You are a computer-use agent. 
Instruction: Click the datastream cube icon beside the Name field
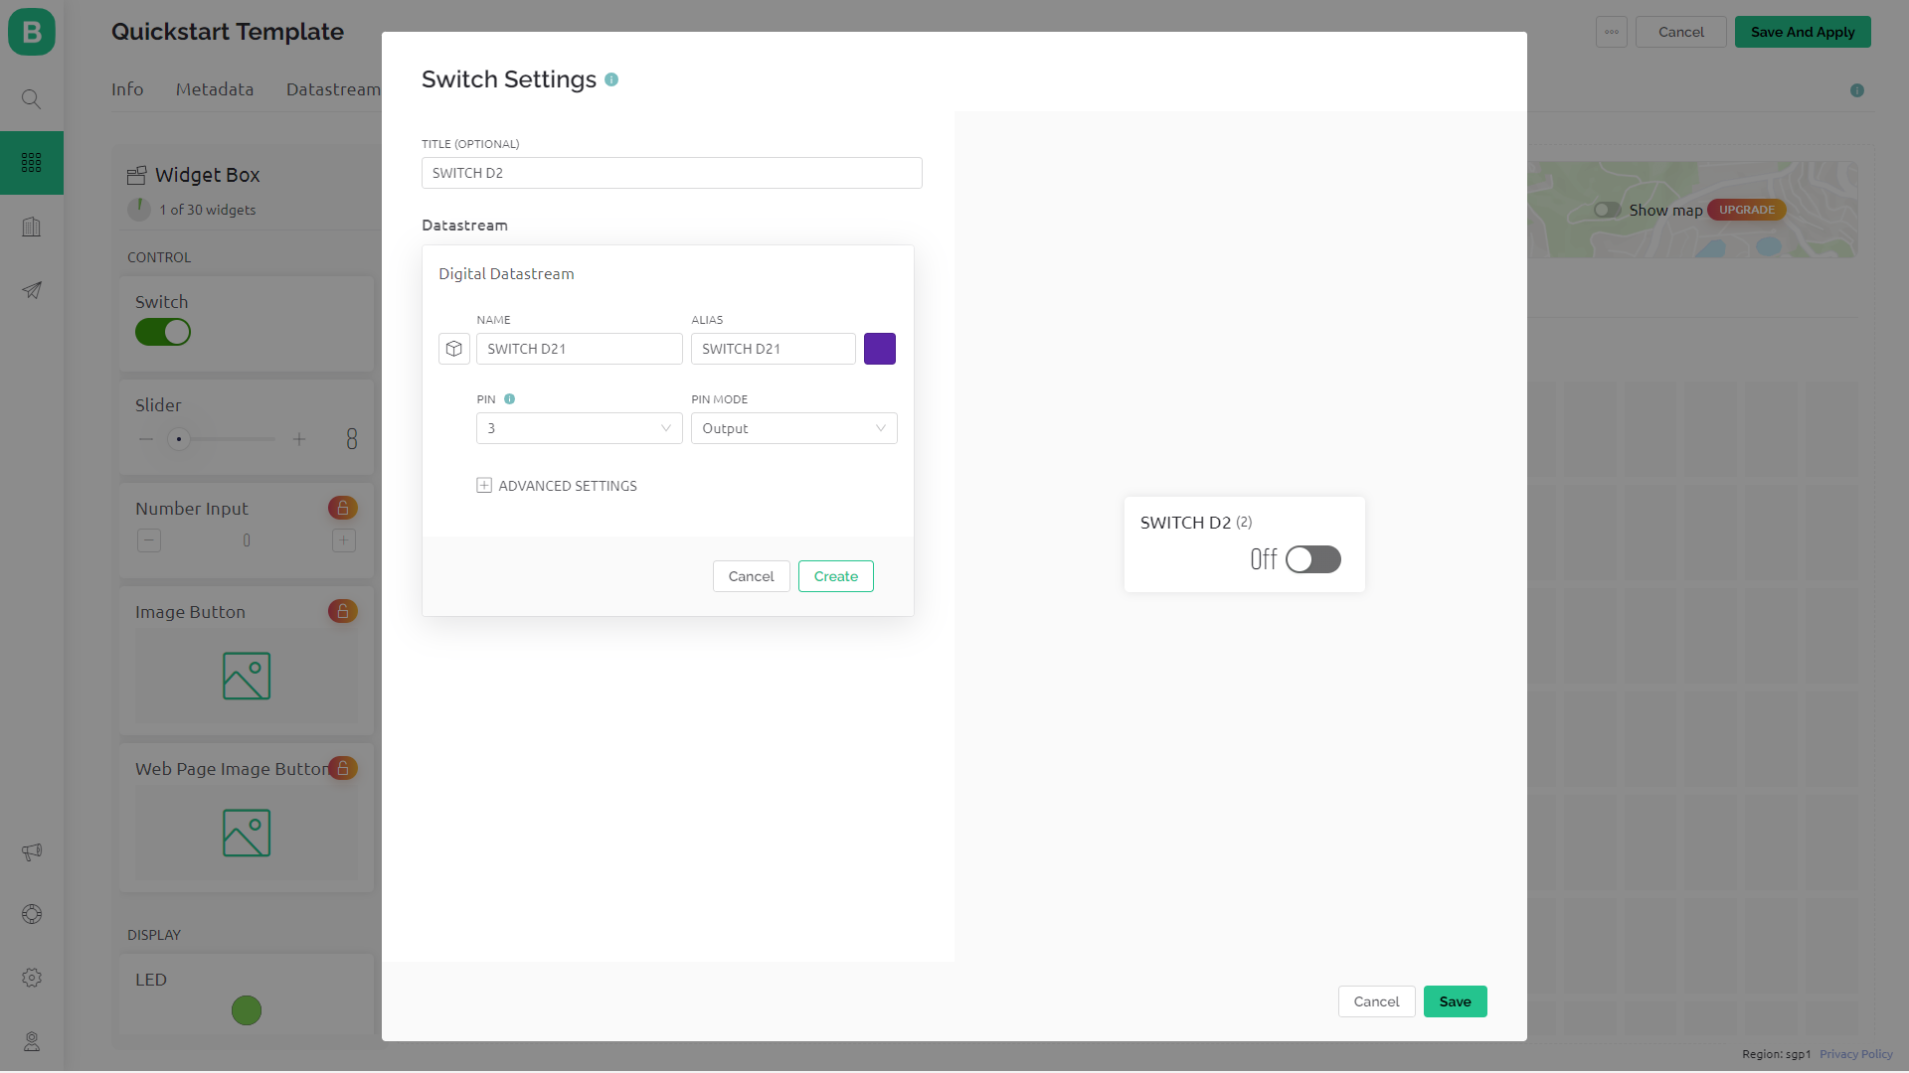click(453, 349)
